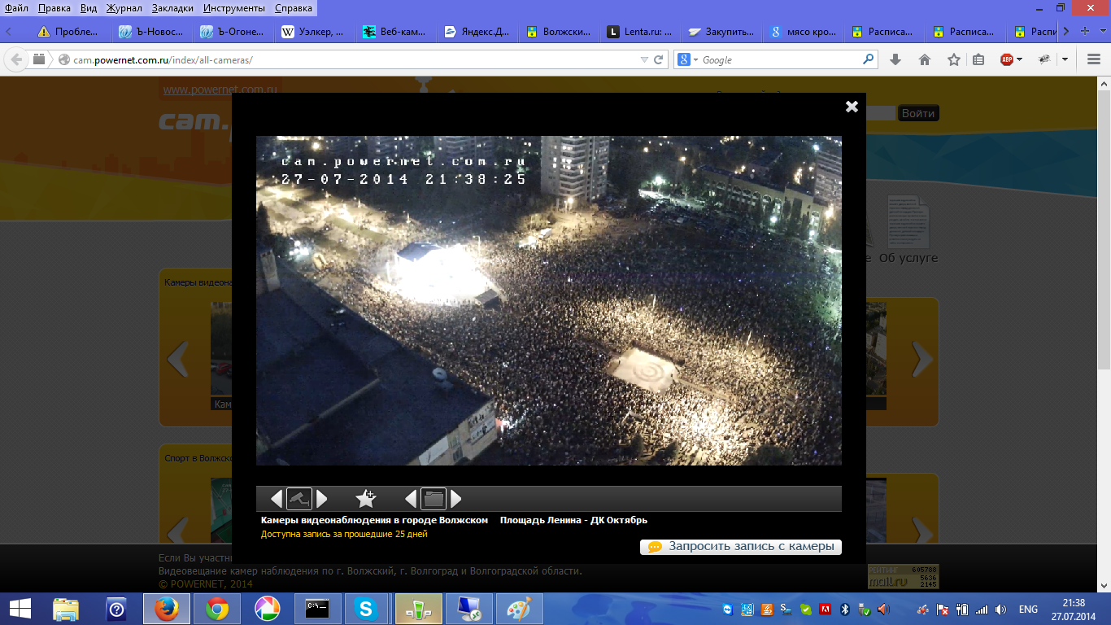Screen dimensions: 1111x625
Task: Open the Справка menu
Action: pos(294,8)
